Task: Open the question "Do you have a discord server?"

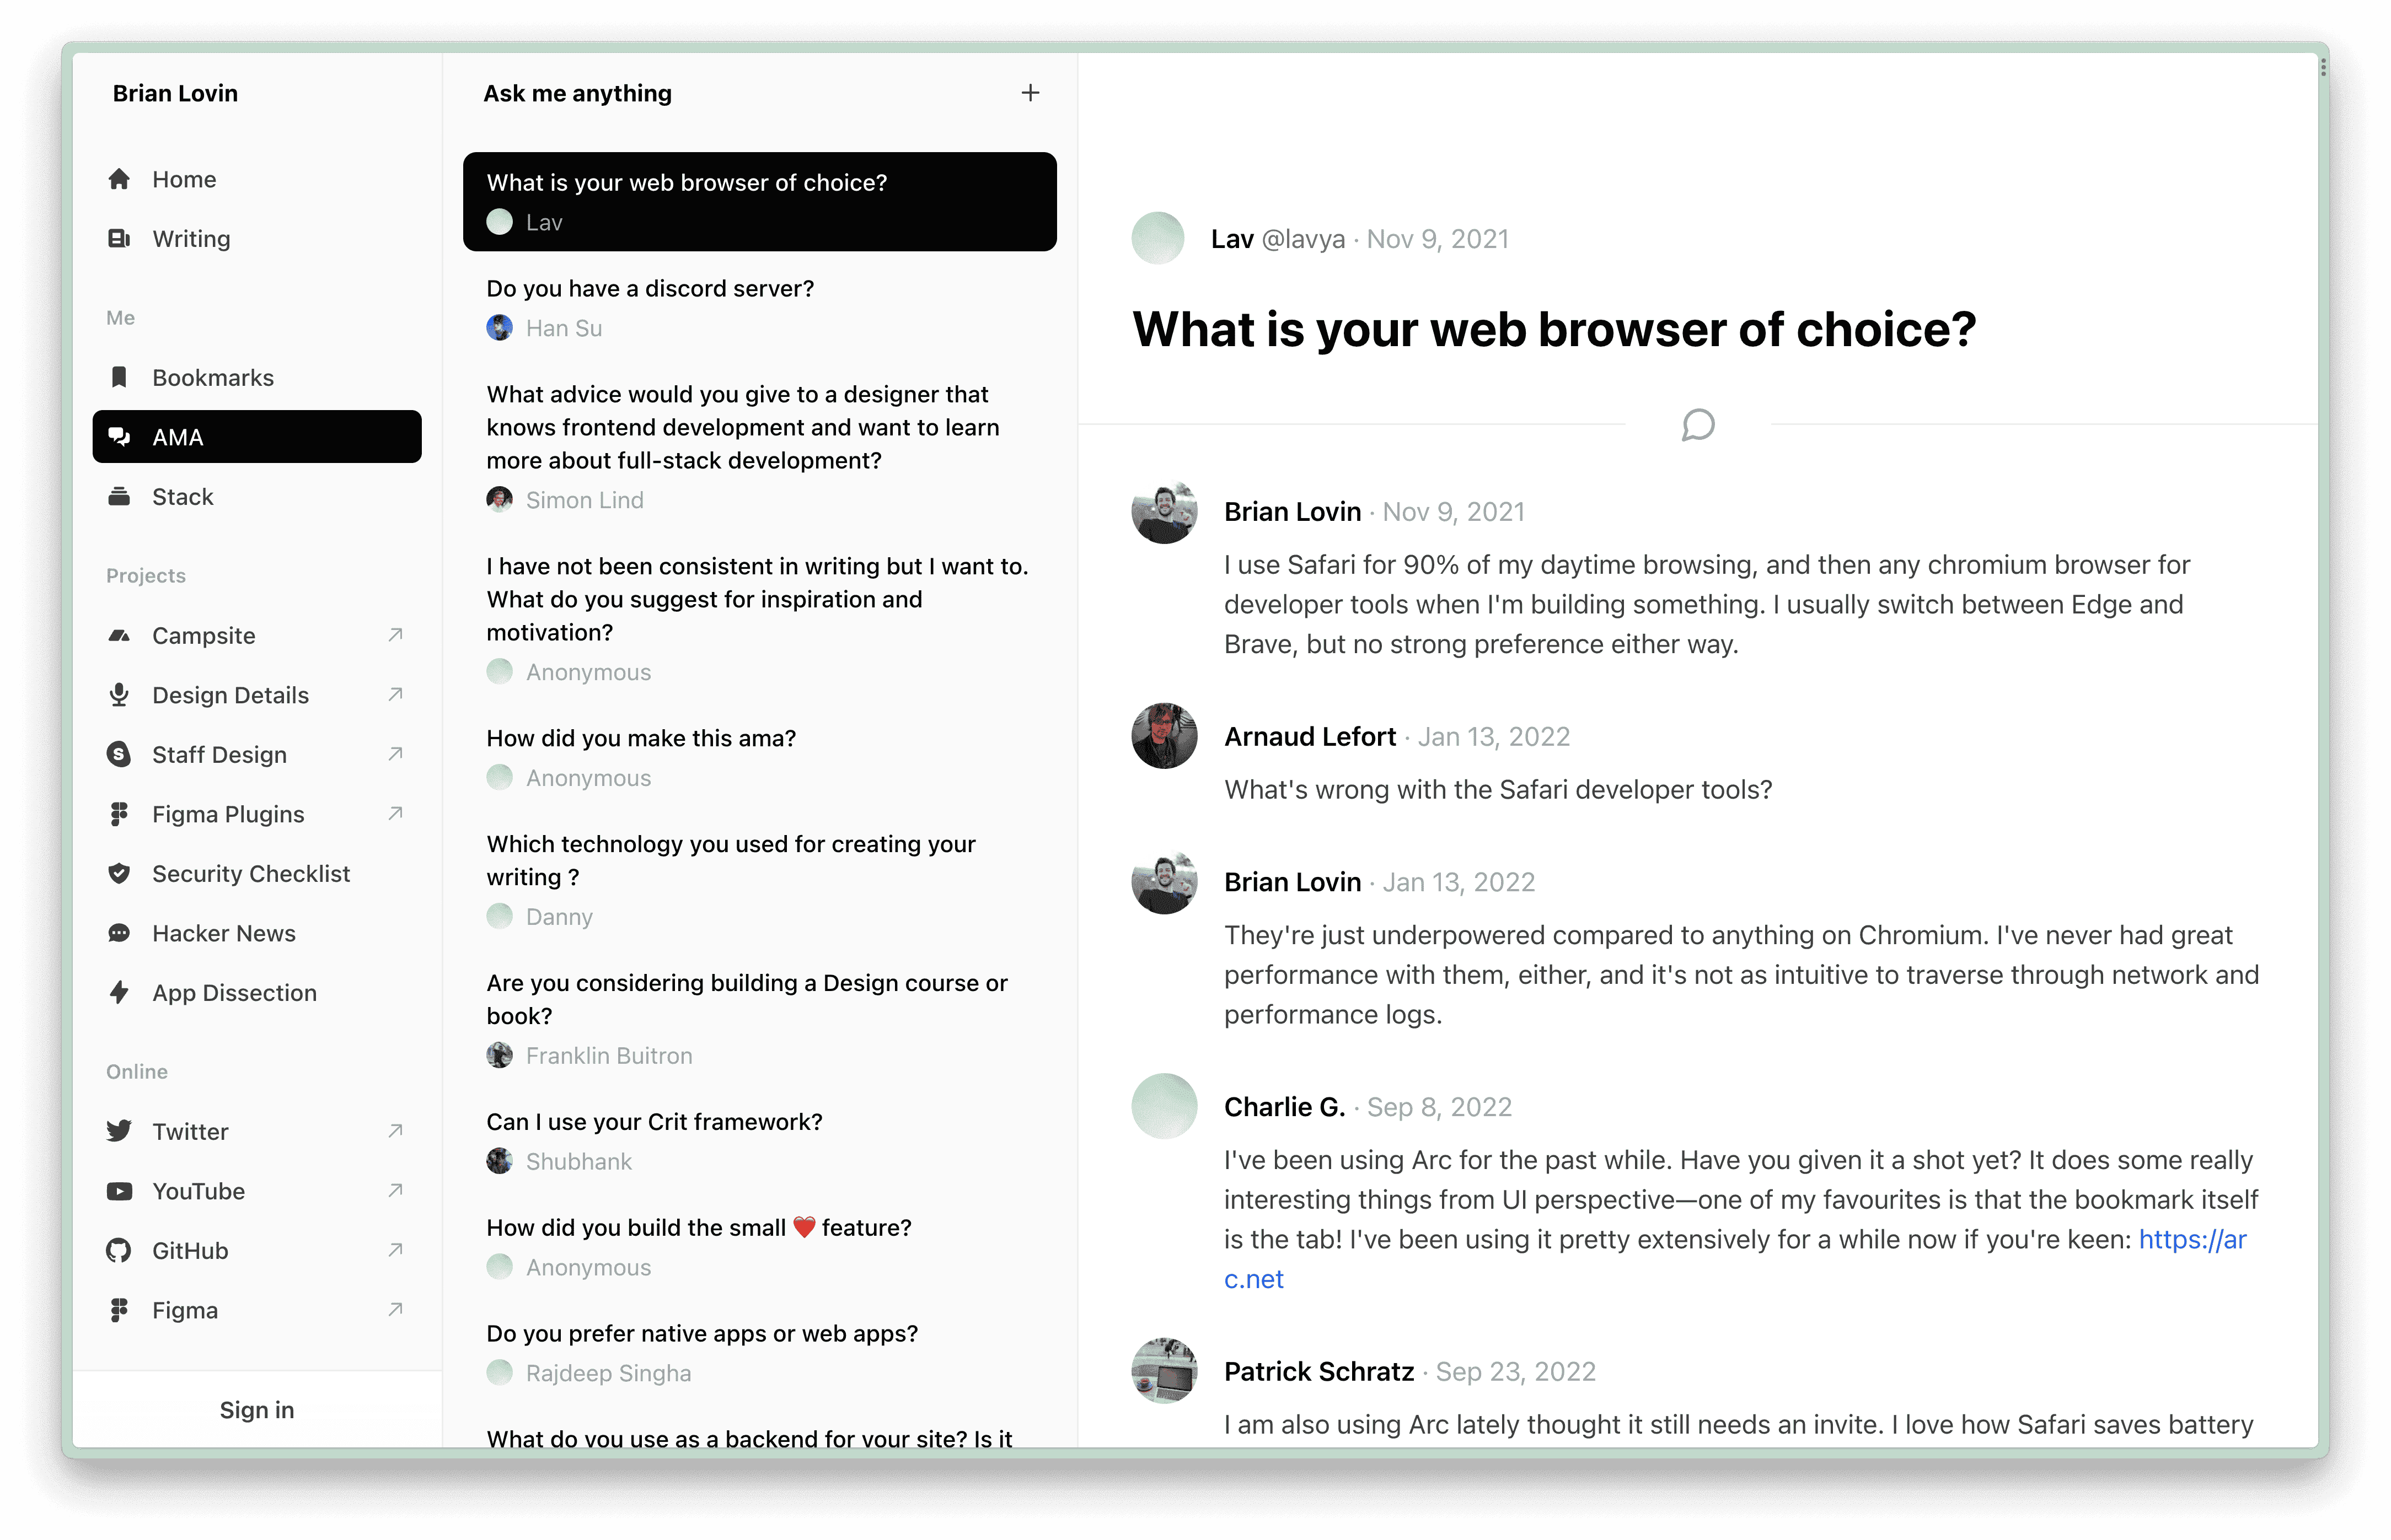Action: [650, 289]
